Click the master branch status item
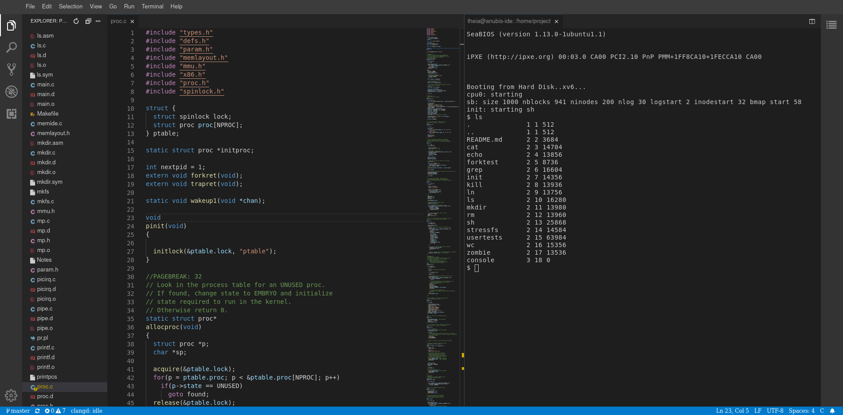Screen dimensions: 843x415 [18, 411]
